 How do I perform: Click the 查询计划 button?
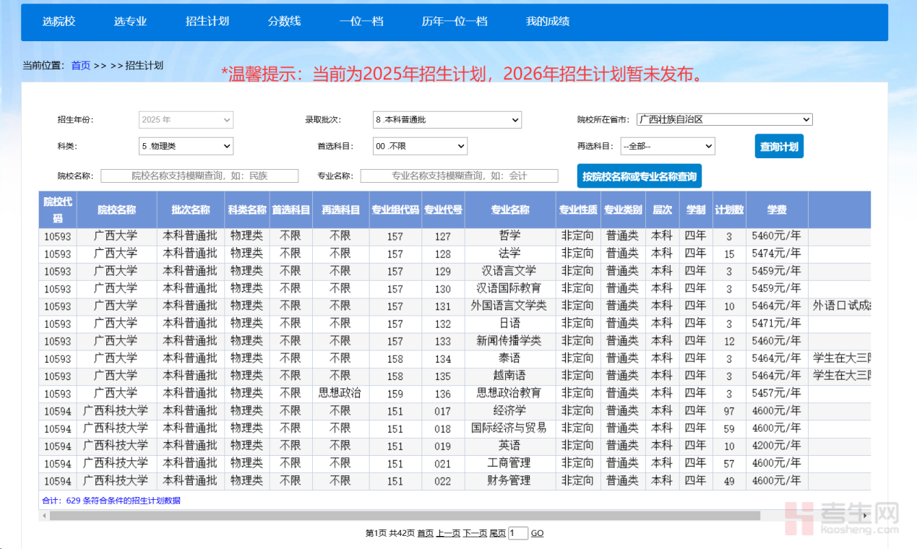[779, 146]
